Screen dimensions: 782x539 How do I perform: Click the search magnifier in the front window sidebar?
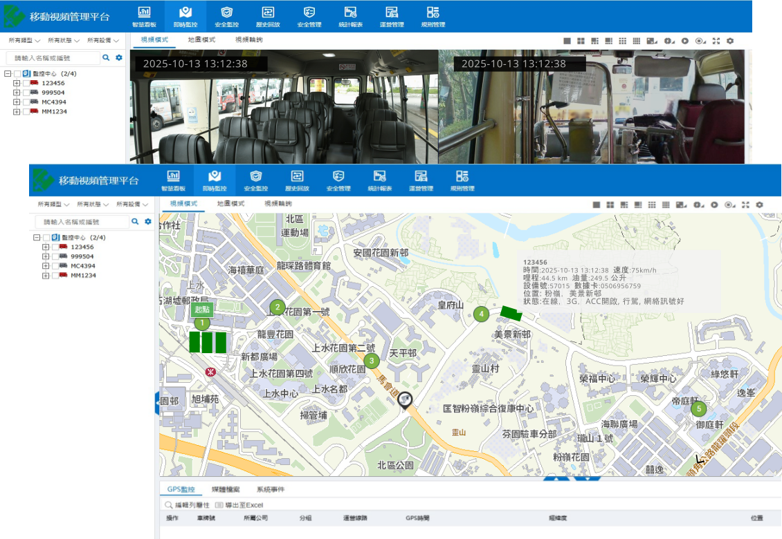click(x=135, y=222)
